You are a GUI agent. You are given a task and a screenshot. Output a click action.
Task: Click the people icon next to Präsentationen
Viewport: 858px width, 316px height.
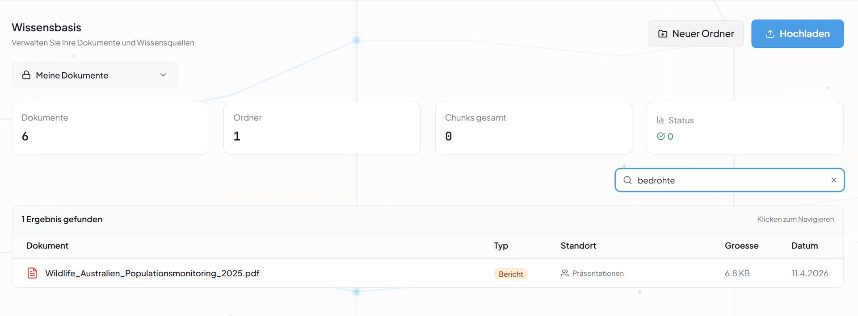[565, 273]
